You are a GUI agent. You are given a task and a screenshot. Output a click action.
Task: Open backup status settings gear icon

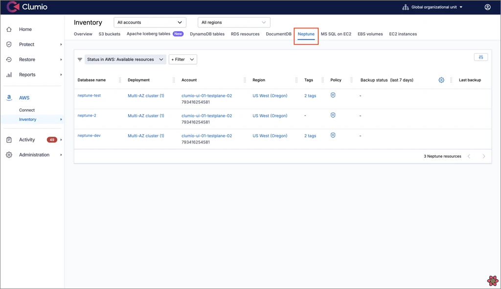coord(441,80)
